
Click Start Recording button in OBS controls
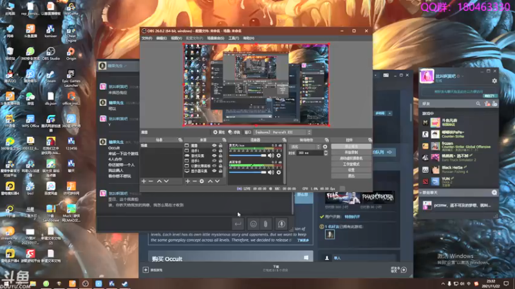click(351, 152)
